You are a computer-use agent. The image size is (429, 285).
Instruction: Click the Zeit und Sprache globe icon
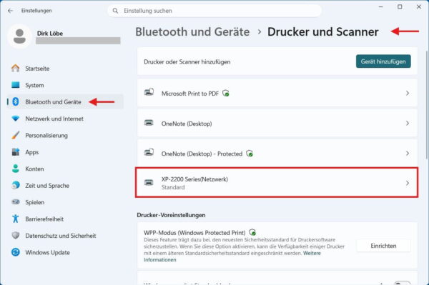(x=16, y=185)
